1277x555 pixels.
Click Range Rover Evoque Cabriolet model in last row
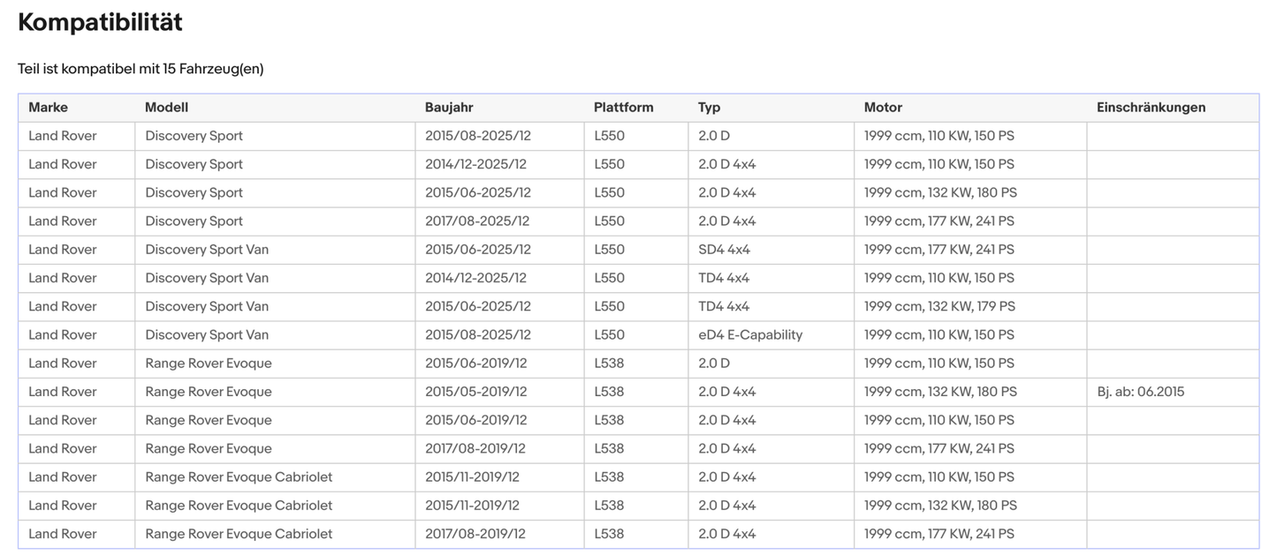[x=239, y=534]
